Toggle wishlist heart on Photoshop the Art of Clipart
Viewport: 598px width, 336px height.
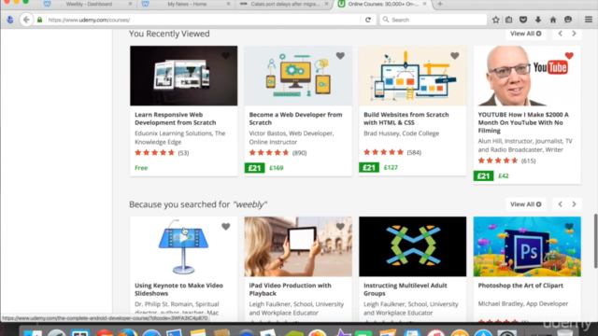(x=569, y=227)
